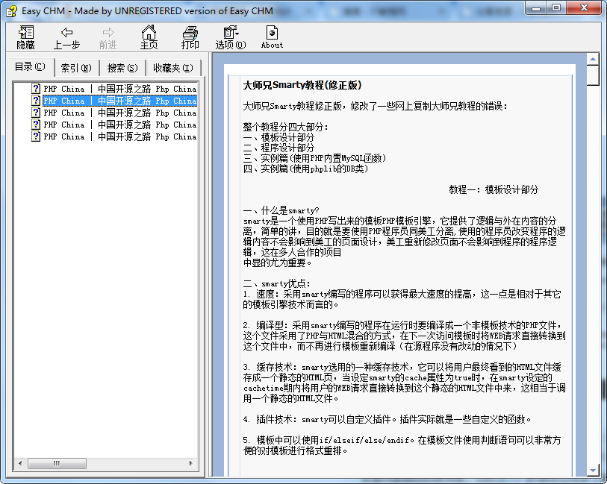Screen dimensions: 607x484
Task: Click the question mark icon beside the first topic
Action: coord(36,89)
